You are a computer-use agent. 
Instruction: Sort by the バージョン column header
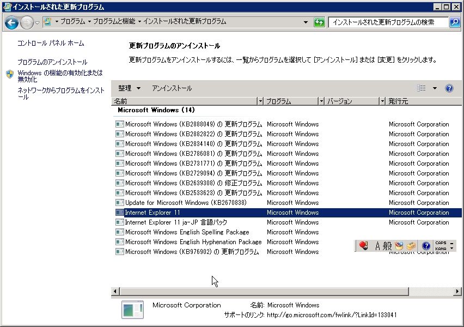352,101
